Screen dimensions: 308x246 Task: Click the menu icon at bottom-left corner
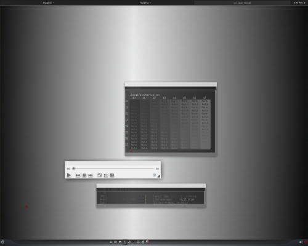(2, 242)
